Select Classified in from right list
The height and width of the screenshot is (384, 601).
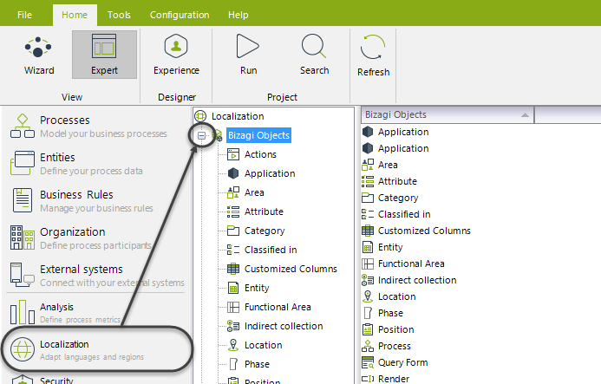(x=404, y=214)
